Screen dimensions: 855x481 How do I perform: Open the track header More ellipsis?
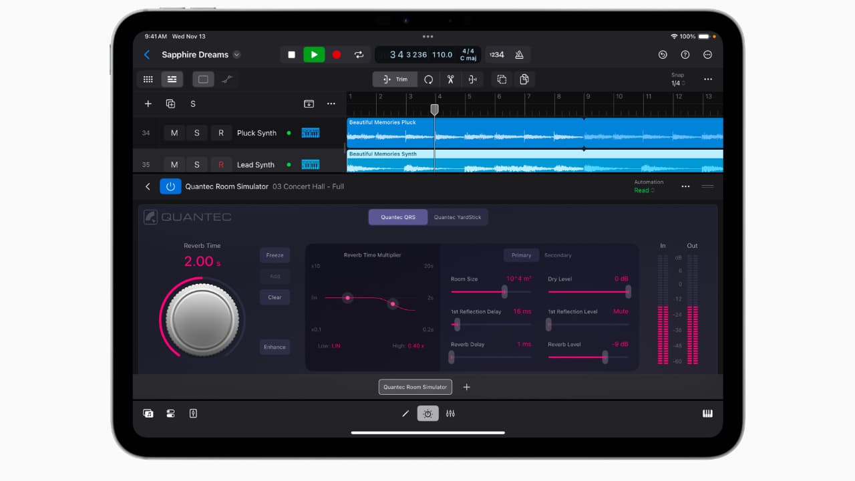(x=331, y=104)
